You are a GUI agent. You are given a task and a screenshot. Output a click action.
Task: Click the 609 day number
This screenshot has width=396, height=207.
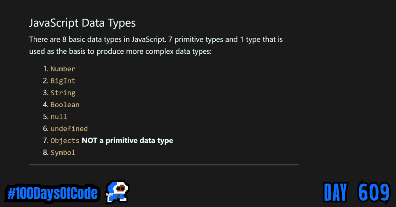(373, 192)
